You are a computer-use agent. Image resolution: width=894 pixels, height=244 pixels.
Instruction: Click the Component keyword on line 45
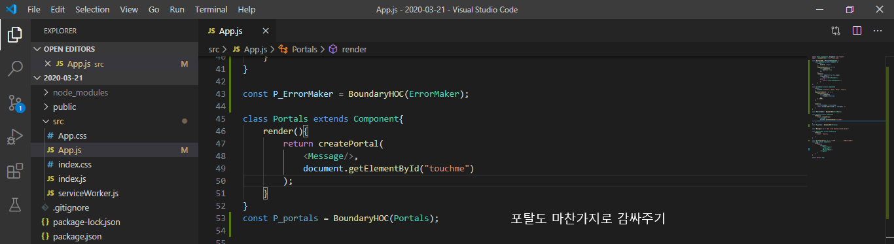(376, 118)
